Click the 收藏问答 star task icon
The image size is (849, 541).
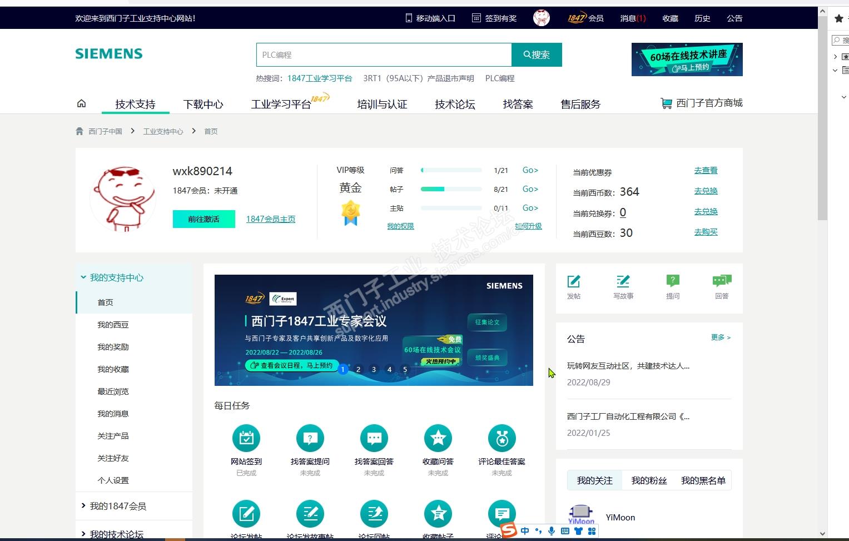coord(438,438)
